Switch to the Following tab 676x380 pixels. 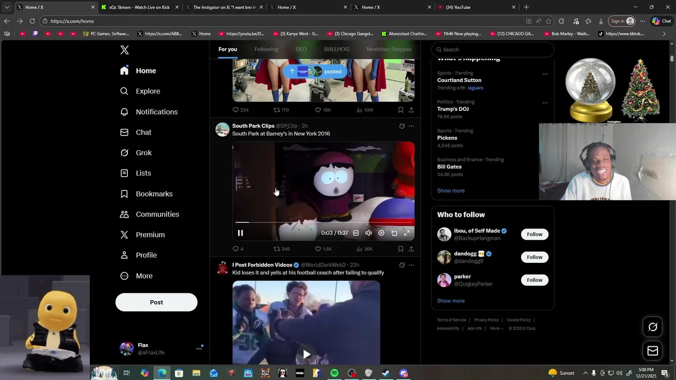click(x=266, y=49)
